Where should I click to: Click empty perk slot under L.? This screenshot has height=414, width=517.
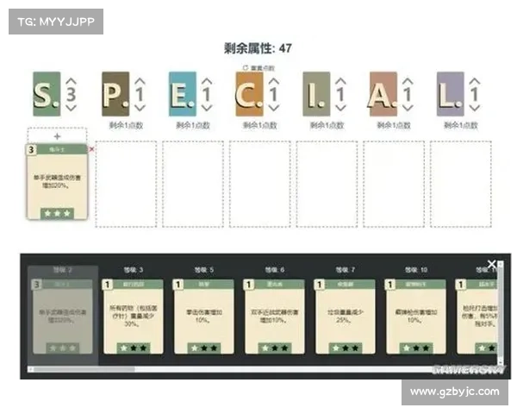461,185
